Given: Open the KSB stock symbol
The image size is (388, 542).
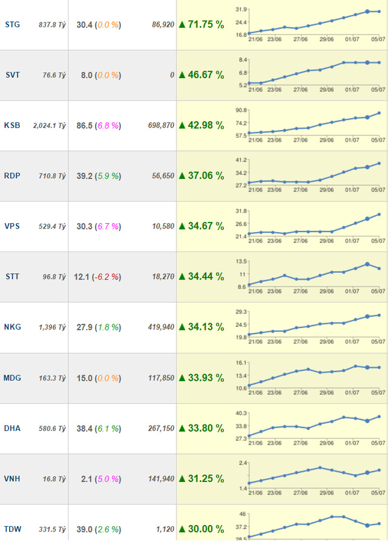Looking at the screenshot, I should [x=12, y=125].
